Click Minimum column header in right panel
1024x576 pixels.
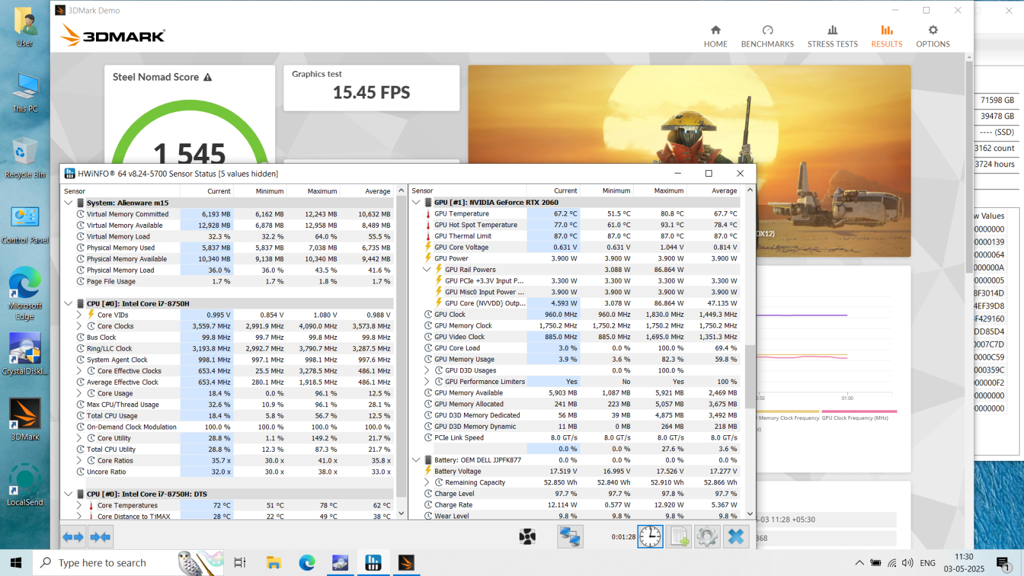[x=607, y=191]
